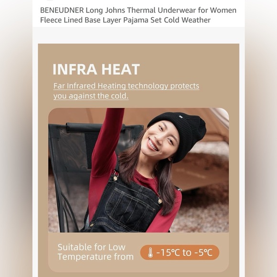Open the product photo of the woman
This screenshot has width=277, height=277.
[x=138, y=170]
